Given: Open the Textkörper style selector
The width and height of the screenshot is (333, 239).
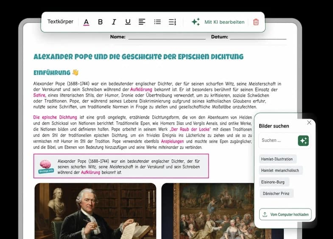Looking at the screenshot, I should click(x=60, y=22).
